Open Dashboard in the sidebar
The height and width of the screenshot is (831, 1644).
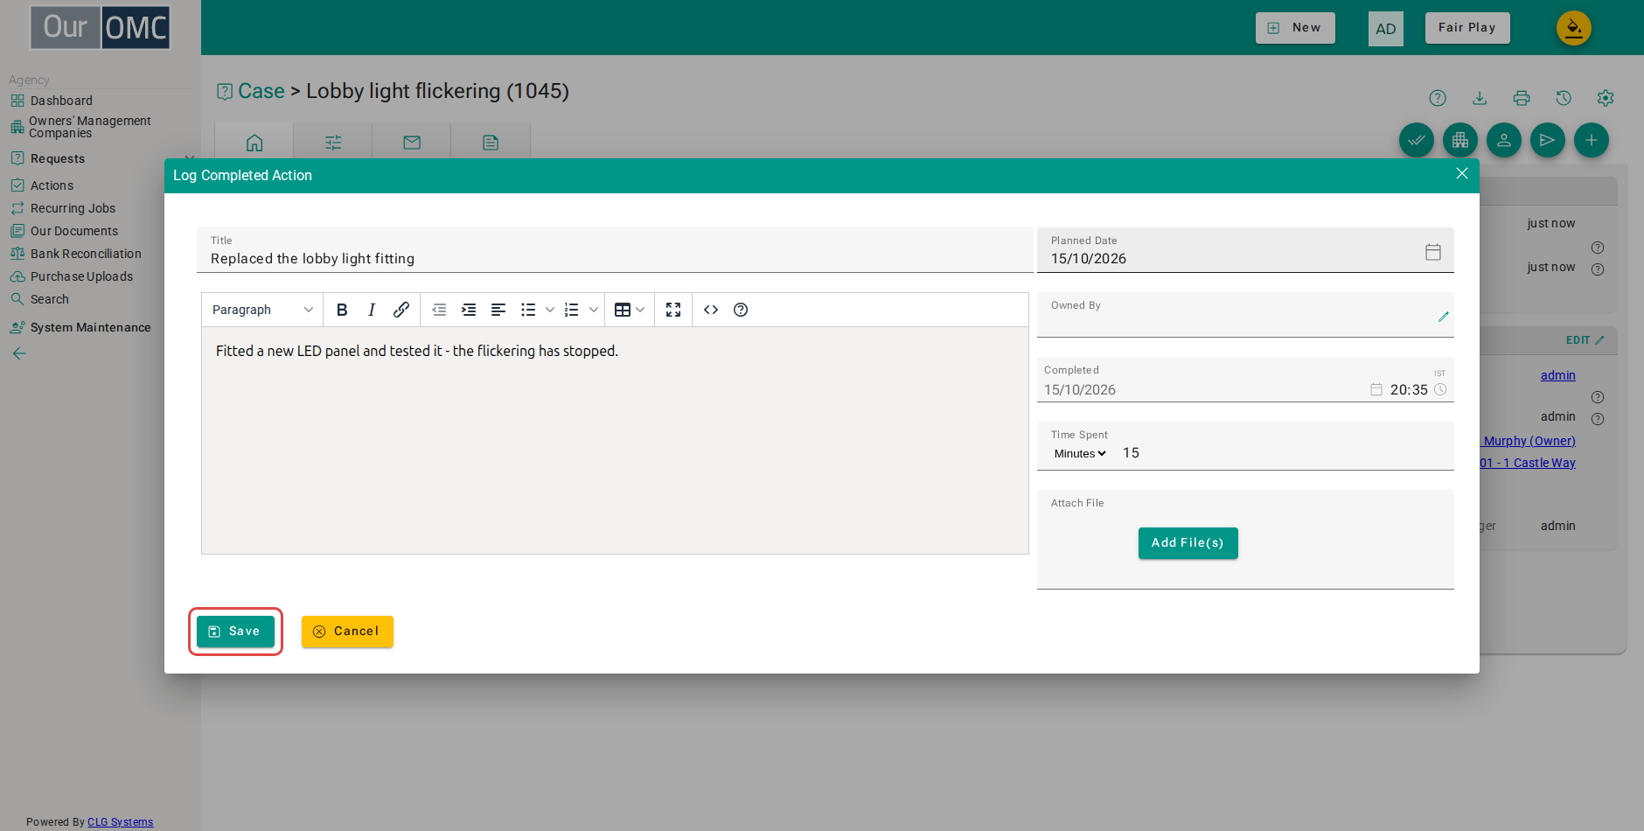point(61,101)
